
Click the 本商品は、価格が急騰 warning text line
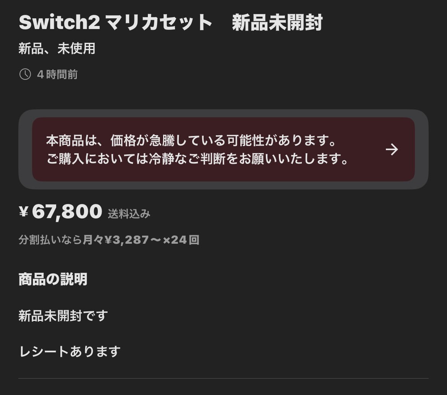191,141
